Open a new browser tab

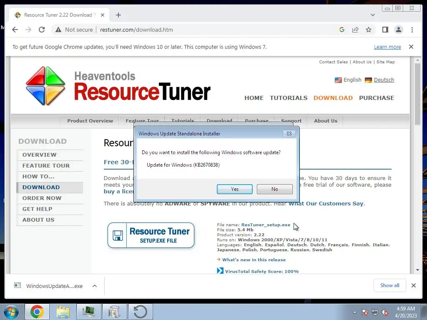tap(118, 15)
